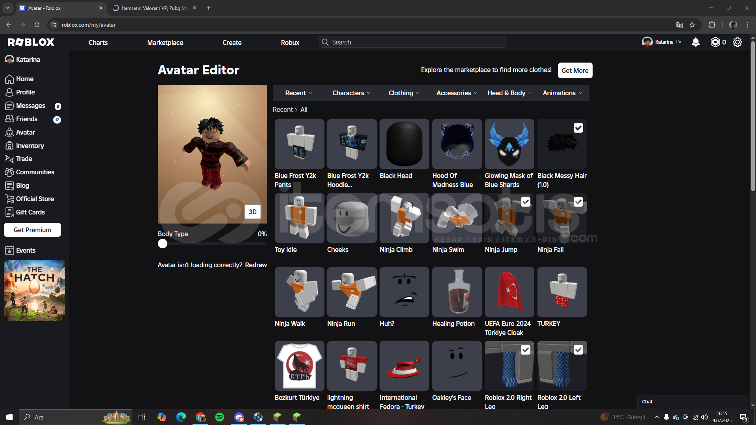The width and height of the screenshot is (756, 425).
Task: Open settings gear icon in header
Action: coord(737,42)
